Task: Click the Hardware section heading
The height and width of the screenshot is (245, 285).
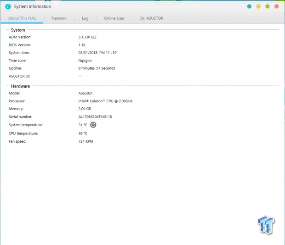Action: [x=21, y=86]
